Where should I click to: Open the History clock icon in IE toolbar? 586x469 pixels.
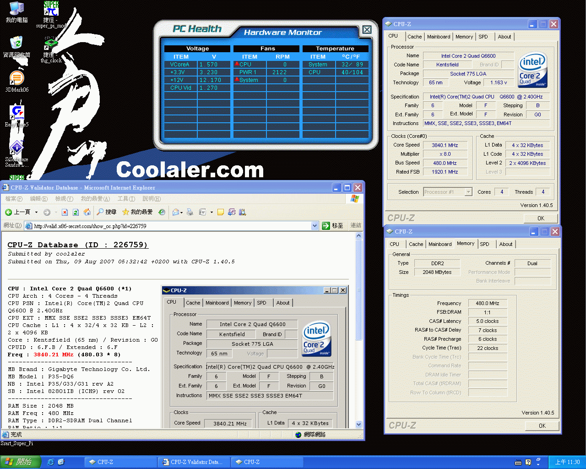click(x=162, y=212)
